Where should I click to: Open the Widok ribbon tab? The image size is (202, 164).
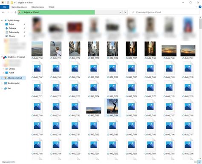click(51, 7)
